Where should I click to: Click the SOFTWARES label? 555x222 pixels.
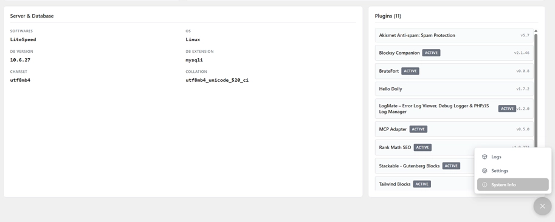21,31
